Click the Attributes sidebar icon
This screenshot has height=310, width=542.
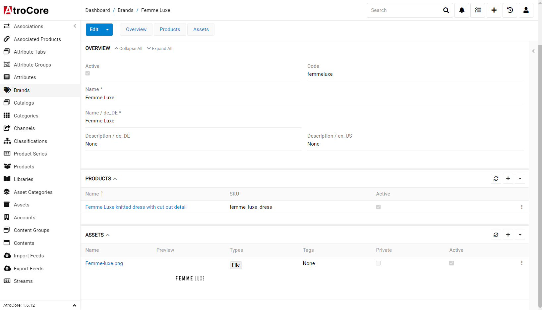click(x=7, y=77)
